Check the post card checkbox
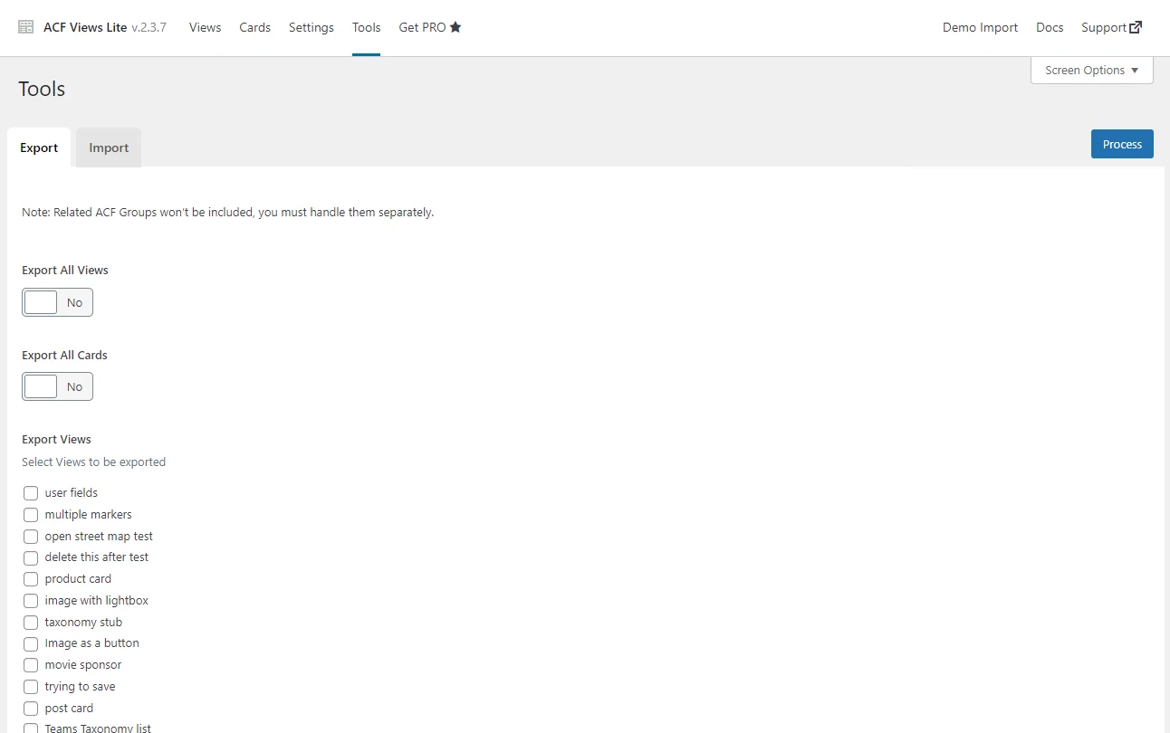The height and width of the screenshot is (733, 1170). click(x=31, y=709)
